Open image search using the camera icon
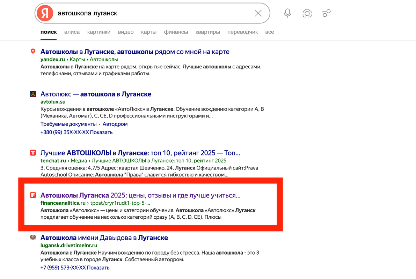The width and height of the screenshot is (416, 279). [x=307, y=13]
